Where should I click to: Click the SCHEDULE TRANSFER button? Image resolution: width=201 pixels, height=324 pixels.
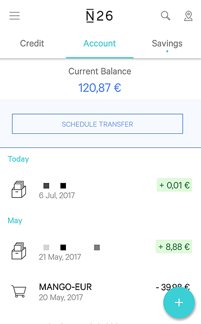click(x=97, y=124)
